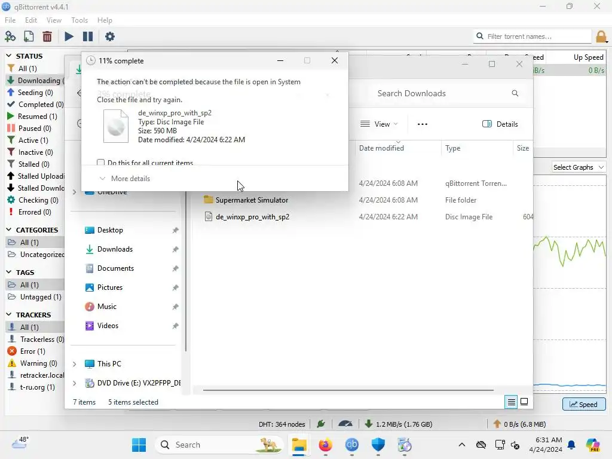Click the upload speed arrow in status bar
This screenshot has height=459, width=612.
[x=497, y=424]
